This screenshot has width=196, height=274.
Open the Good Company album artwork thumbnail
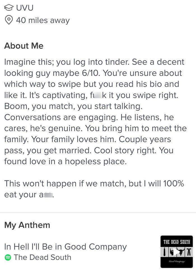[x=176, y=252]
